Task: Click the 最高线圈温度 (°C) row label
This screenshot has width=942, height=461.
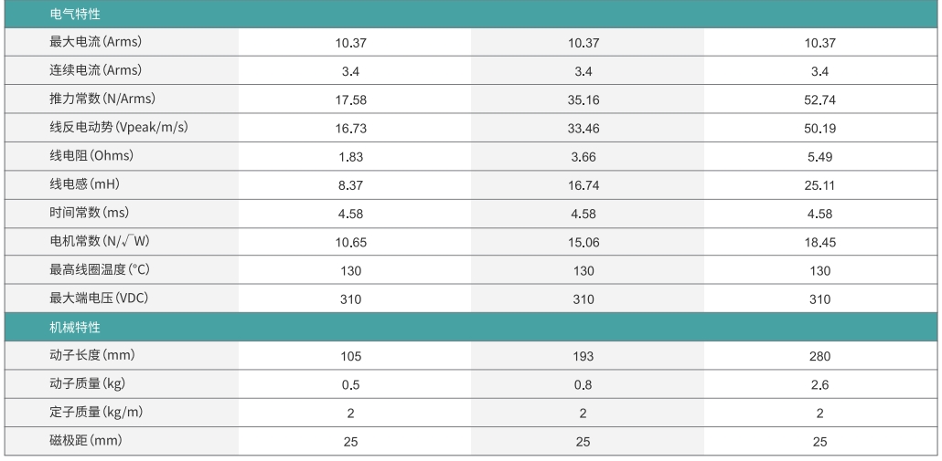Action: 101,270
